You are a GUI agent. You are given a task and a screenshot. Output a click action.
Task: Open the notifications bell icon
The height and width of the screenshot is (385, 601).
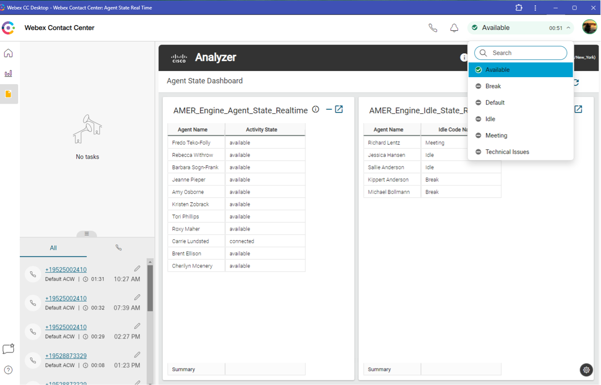click(454, 28)
